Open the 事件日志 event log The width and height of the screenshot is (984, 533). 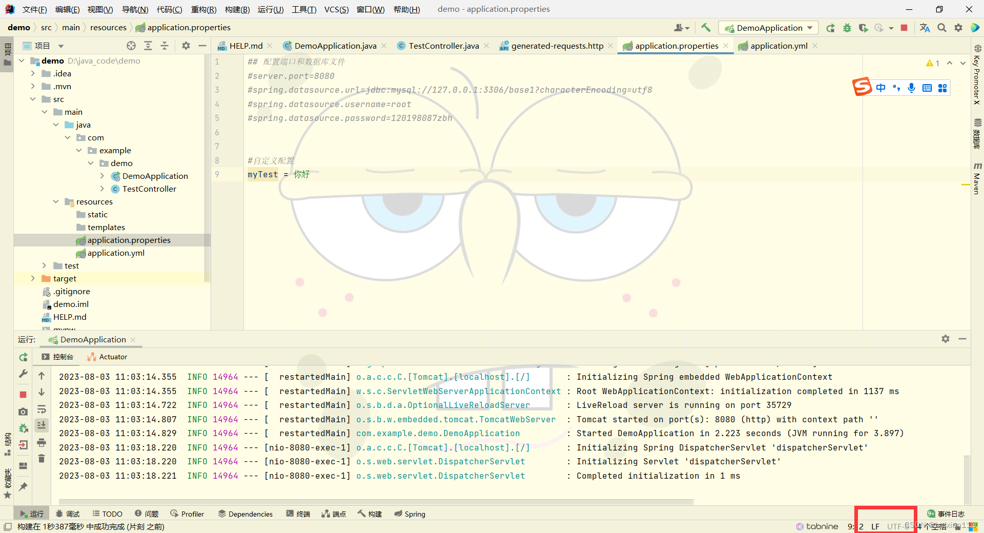(946, 514)
